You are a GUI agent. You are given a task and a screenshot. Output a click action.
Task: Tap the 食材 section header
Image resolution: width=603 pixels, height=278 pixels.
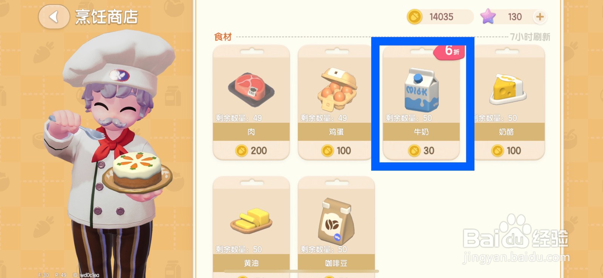coord(223,37)
